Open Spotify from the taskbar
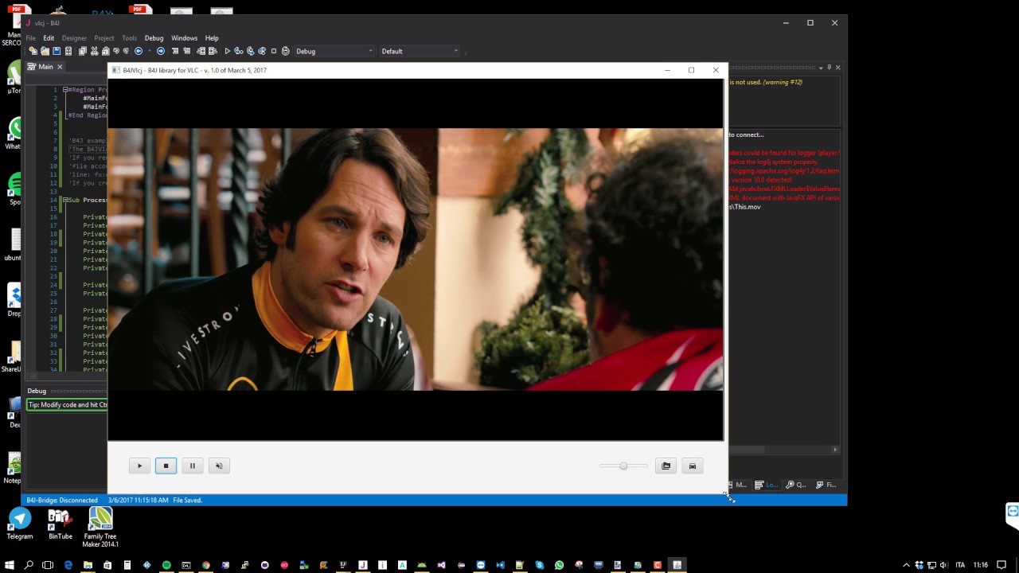This screenshot has width=1019, height=573. (x=166, y=565)
